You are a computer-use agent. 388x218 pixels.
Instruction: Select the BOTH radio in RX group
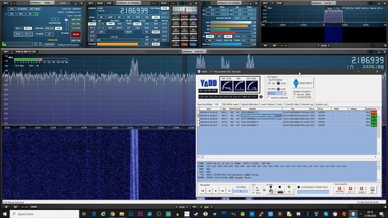point(253,193)
